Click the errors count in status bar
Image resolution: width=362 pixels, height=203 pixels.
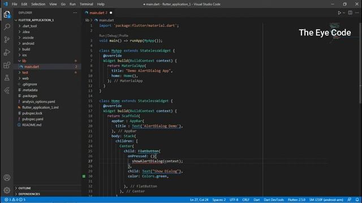[x=8, y=200]
